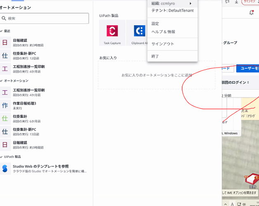
Task: Open 工程別進捗一覧印刷 in the オートメーション list
Action: (x=45, y=92)
